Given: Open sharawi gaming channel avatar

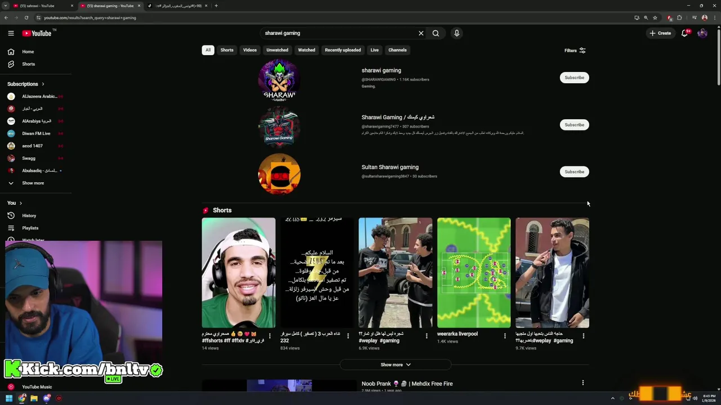Looking at the screenshot, I should [279, 79].
